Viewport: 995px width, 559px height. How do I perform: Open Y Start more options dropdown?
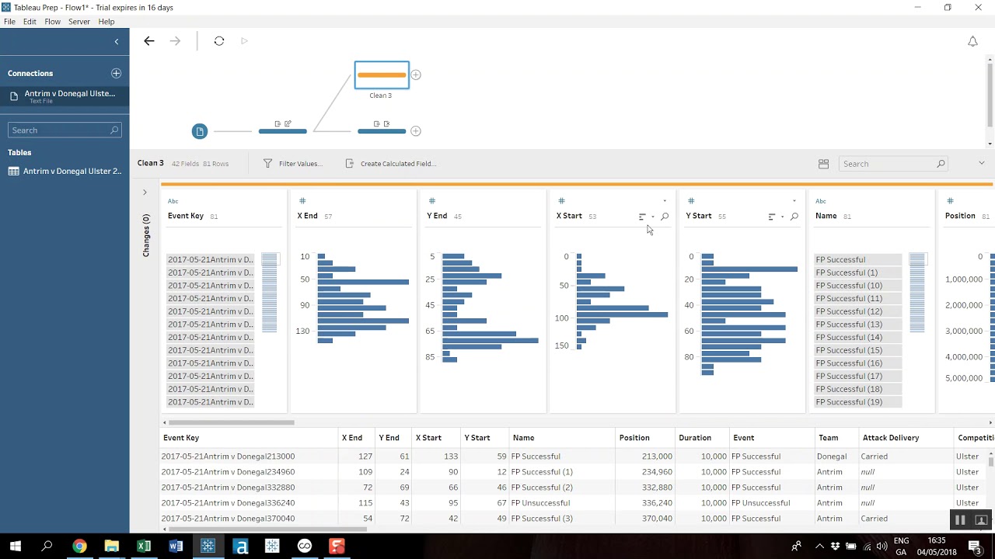coord(794,201)
